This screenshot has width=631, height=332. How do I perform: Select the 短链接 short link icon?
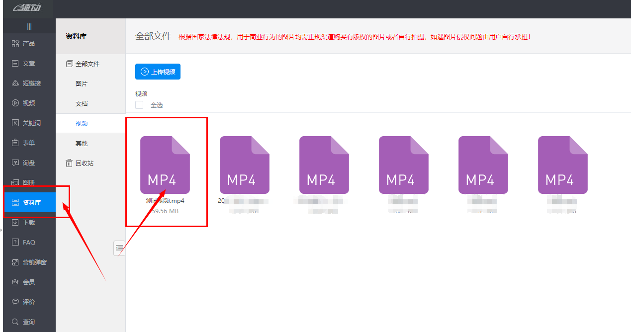[15, 83]
